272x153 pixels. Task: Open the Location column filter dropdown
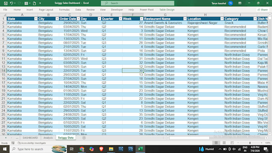coord(222,19)
